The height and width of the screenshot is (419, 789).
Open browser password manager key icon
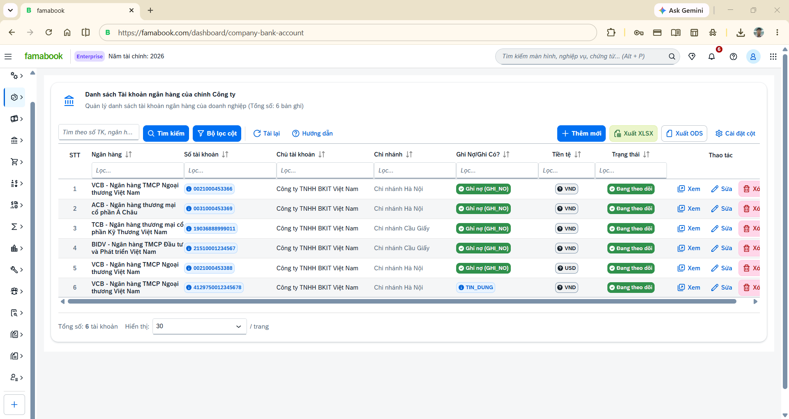[x=639, y=32]
